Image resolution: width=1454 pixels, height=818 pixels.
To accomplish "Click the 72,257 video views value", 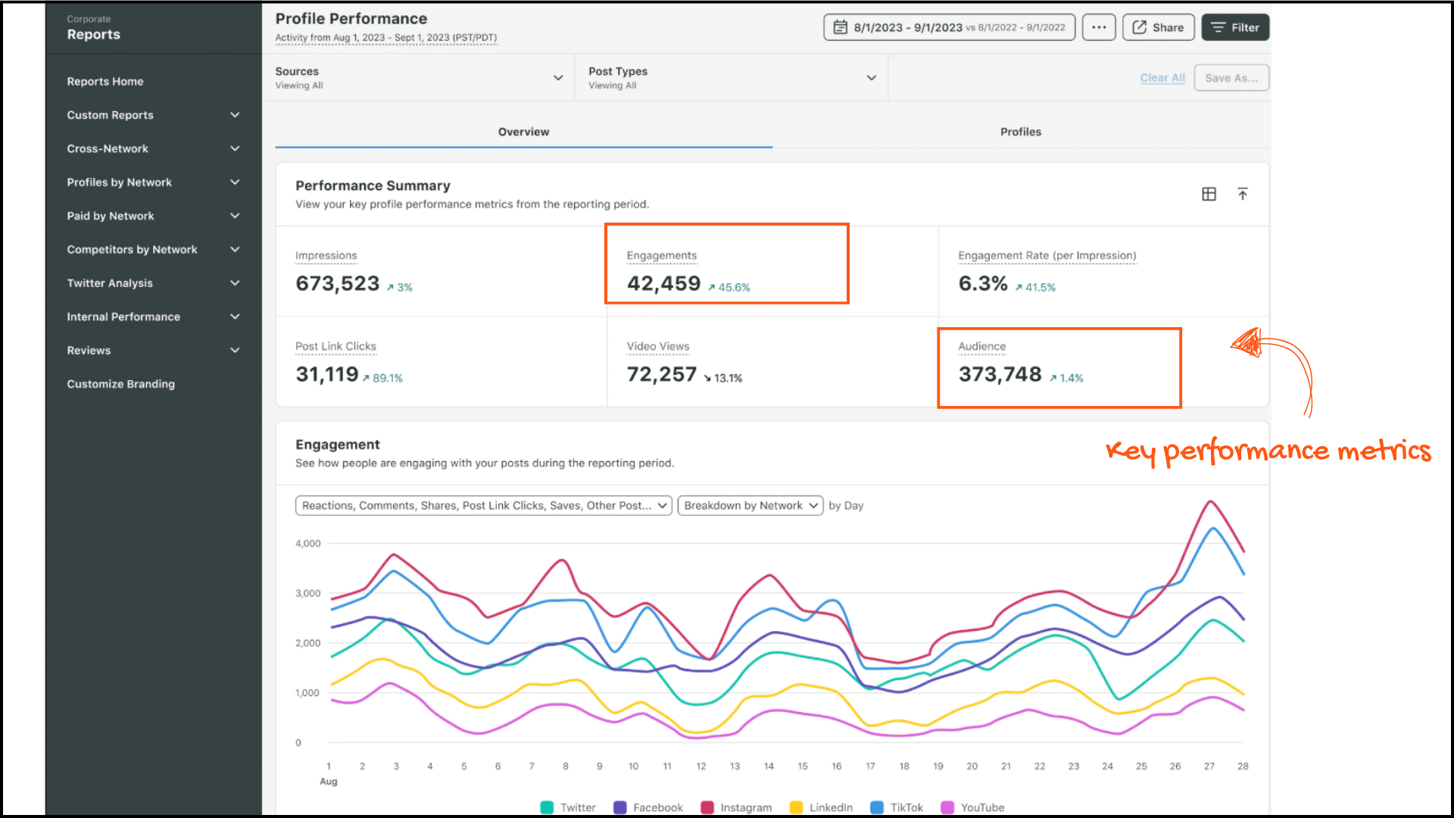I will [x=661, y=374].
